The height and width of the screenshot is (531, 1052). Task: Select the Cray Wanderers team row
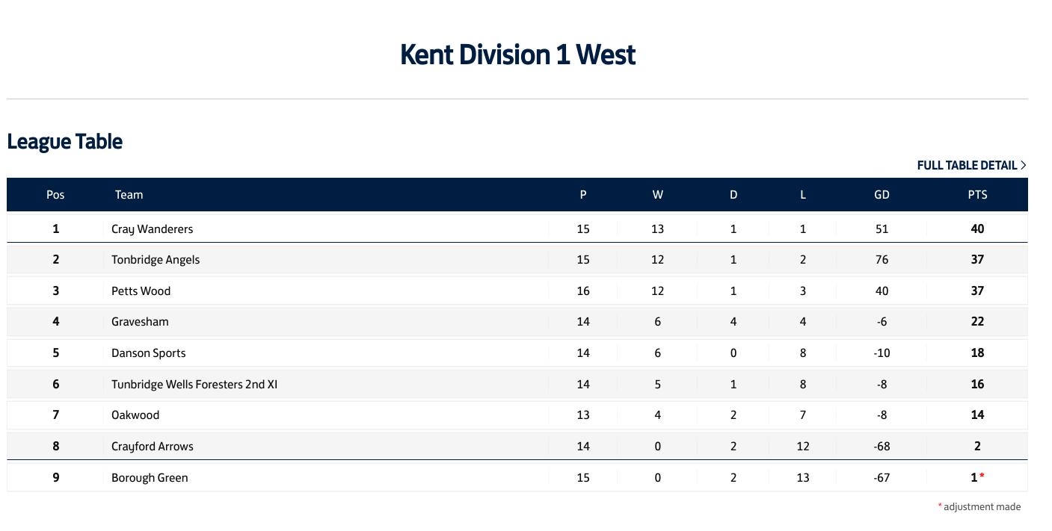(x=517, y=229)
